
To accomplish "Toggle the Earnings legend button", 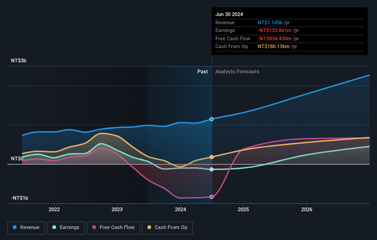I will [x=66, y=228].
